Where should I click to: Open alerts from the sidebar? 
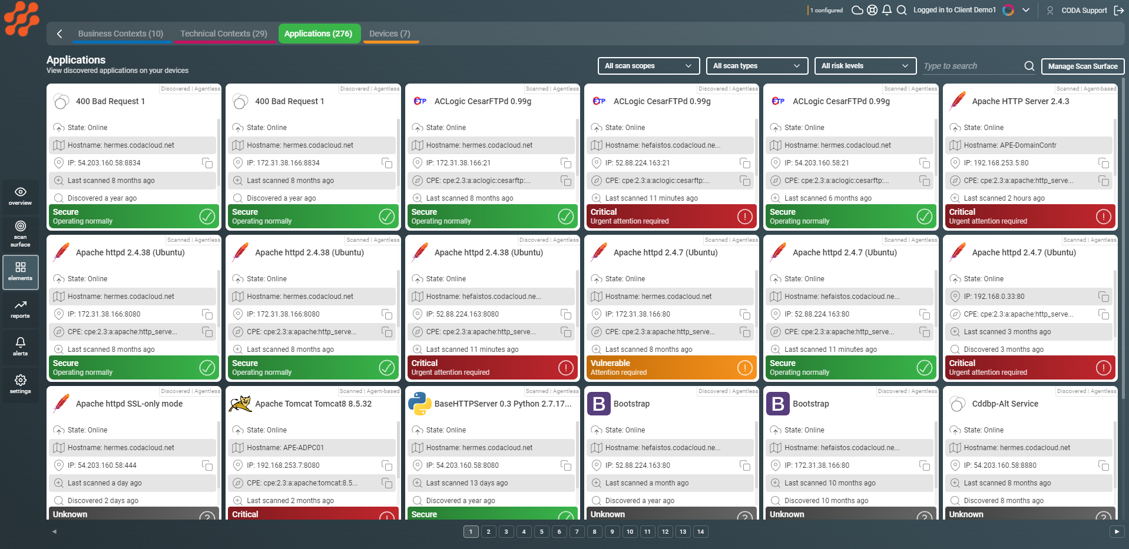coord(20,347)
